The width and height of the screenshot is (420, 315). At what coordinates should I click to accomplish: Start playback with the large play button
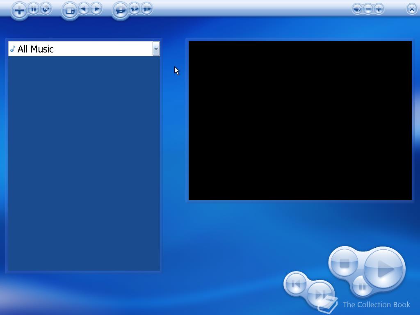click(x=384, y=268)
